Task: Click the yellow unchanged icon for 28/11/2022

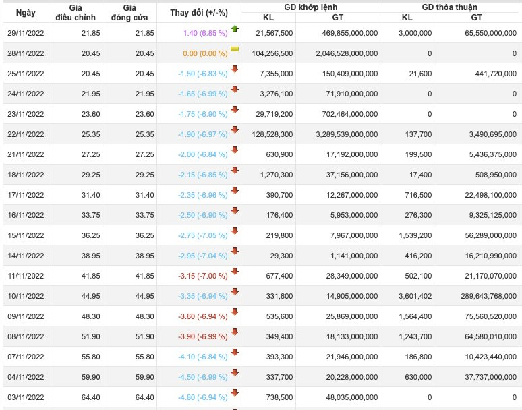Action: [235, 49]
